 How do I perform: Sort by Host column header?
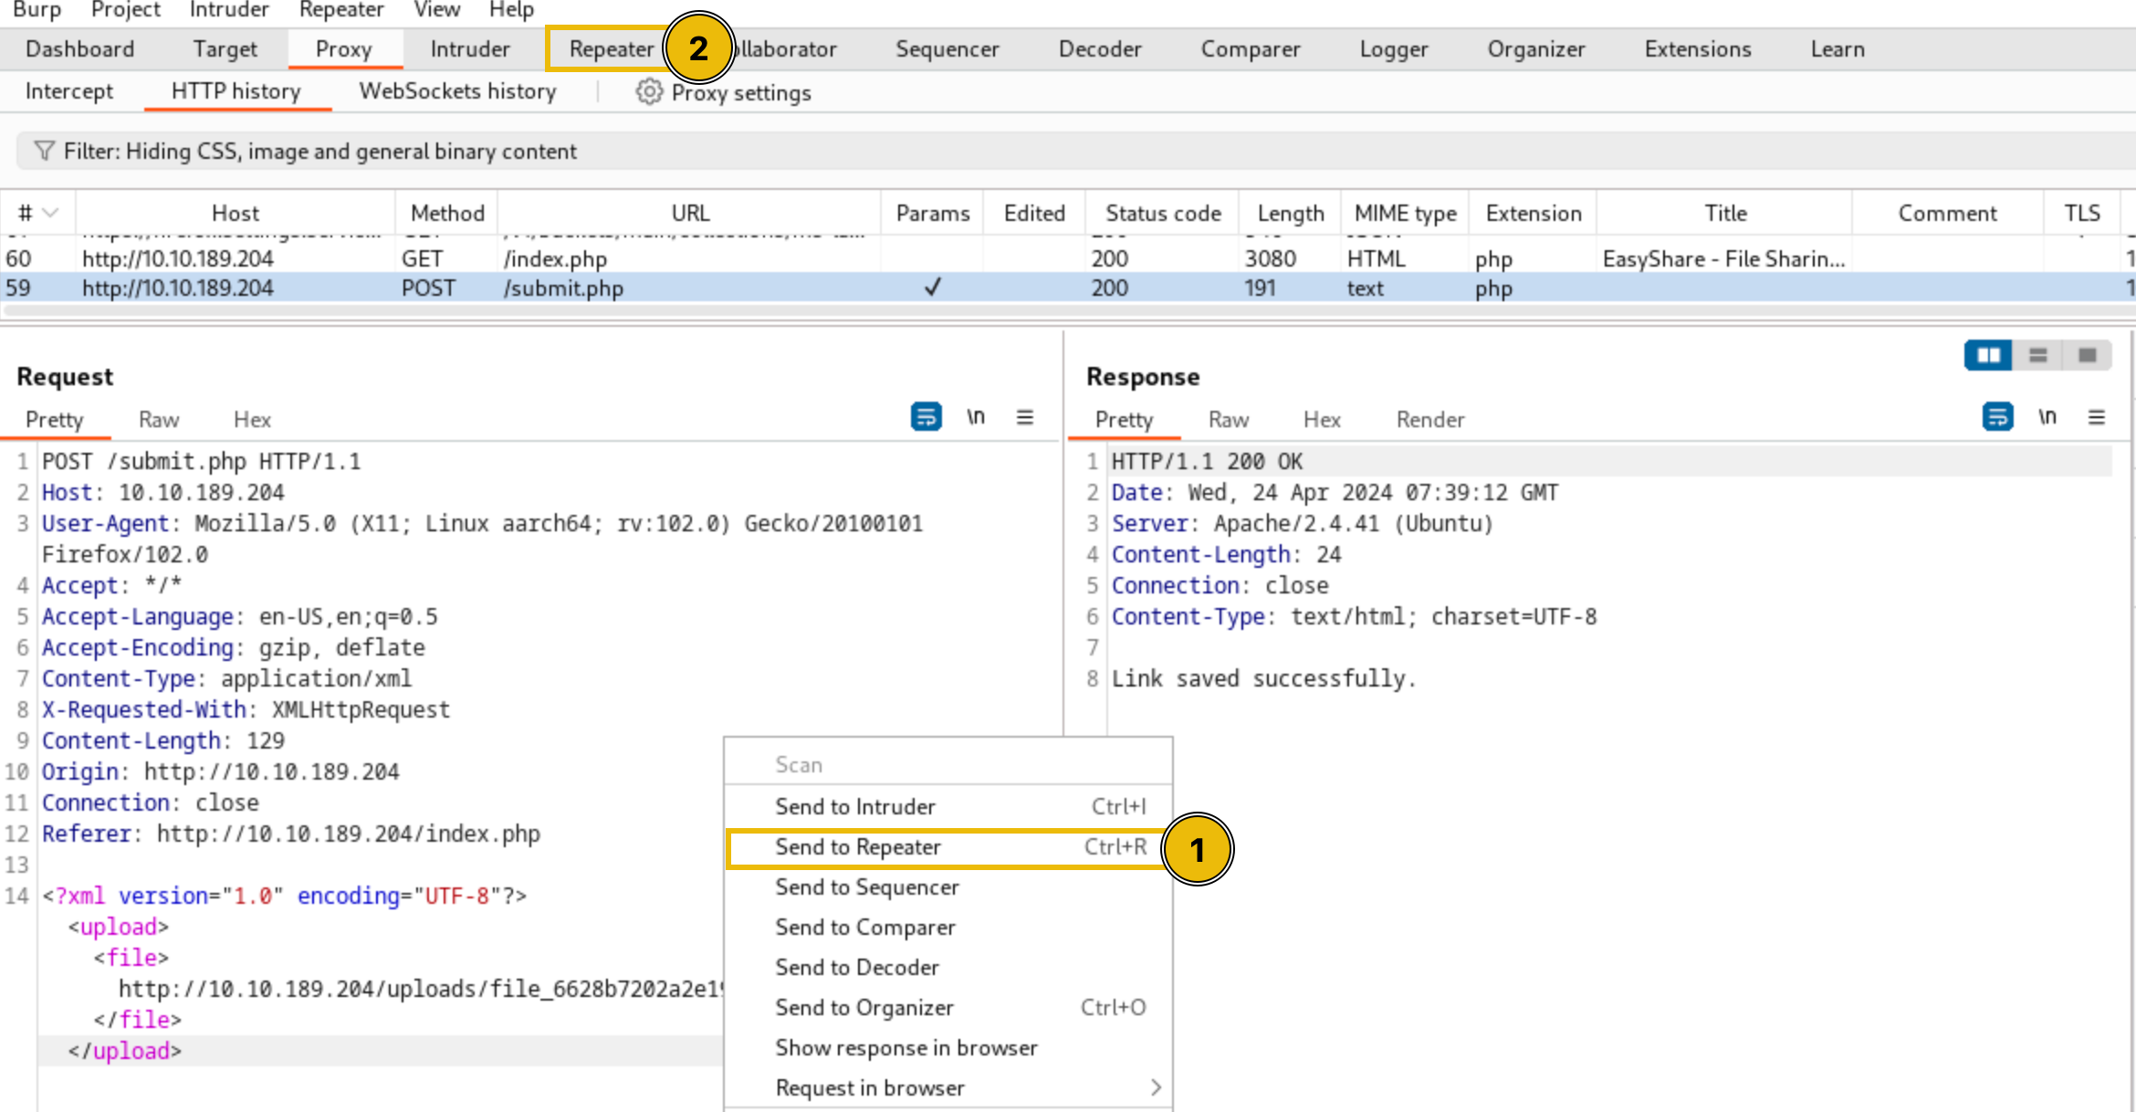tap(236, 213)
